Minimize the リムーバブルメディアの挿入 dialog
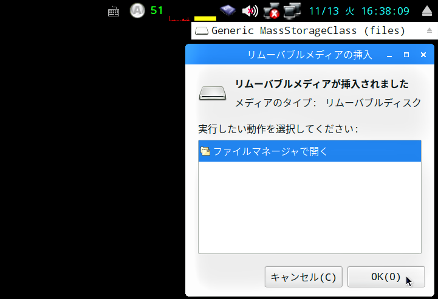 [x=389, y=55]
